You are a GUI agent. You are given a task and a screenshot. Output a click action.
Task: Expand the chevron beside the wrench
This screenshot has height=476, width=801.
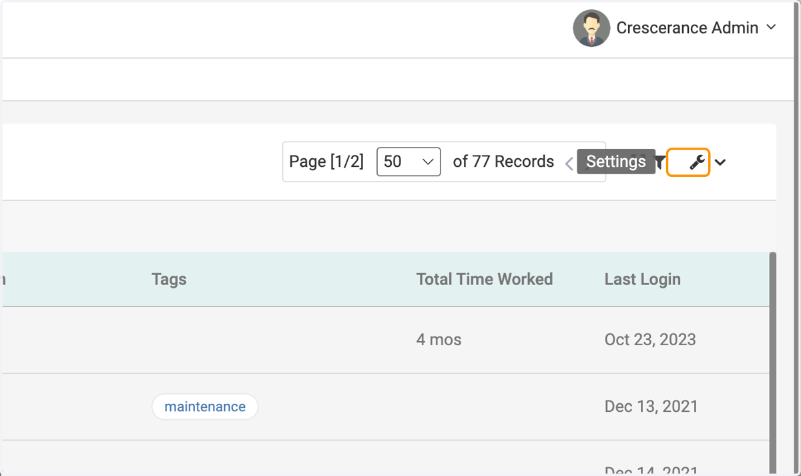tap(720, 162)
